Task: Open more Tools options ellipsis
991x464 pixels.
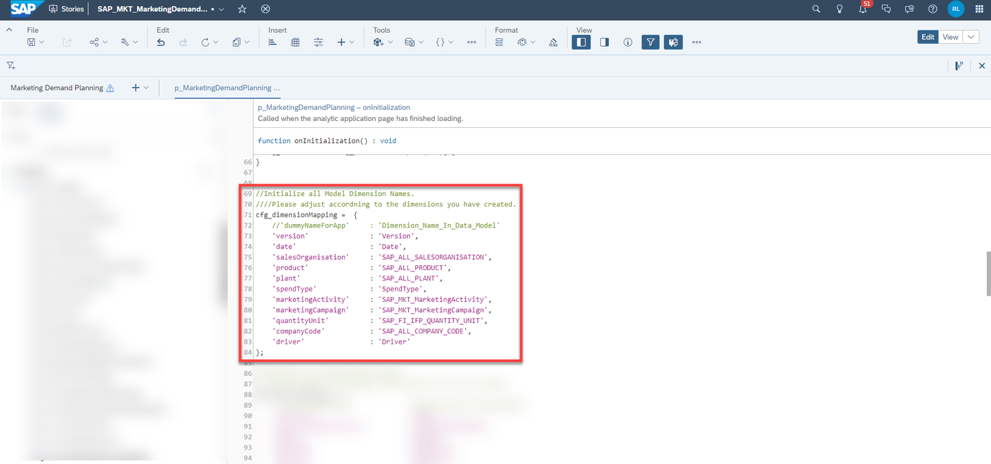Action: coord(471,43)
